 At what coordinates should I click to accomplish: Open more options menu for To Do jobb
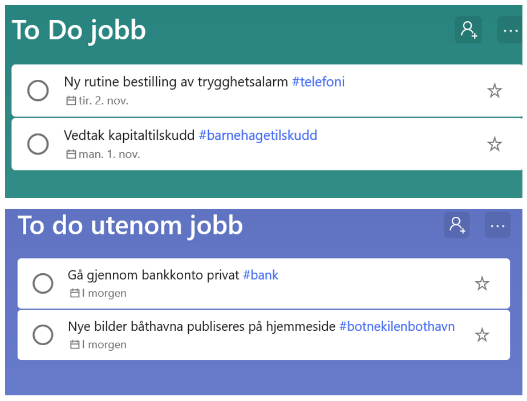tap(510, 30)
